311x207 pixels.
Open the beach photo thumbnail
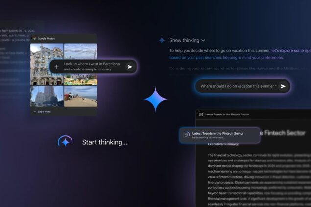[81, 96]
